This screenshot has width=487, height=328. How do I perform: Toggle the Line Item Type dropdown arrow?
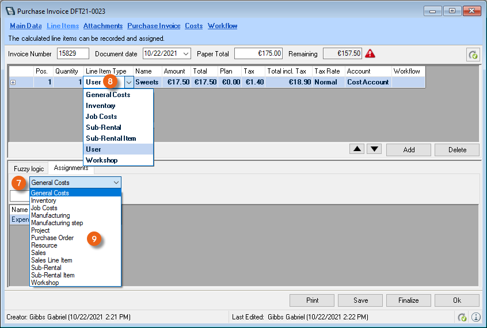coord(129,82)
